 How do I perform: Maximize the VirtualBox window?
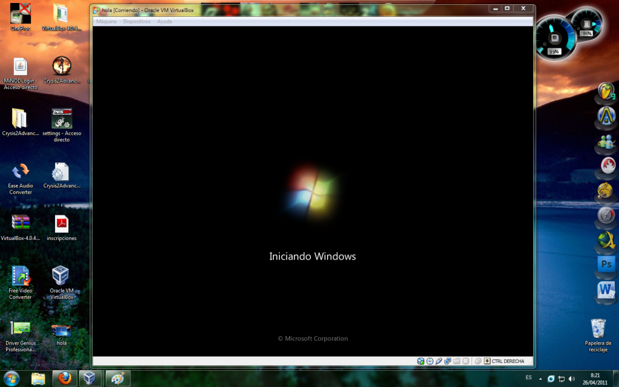[x=507, y=8]
